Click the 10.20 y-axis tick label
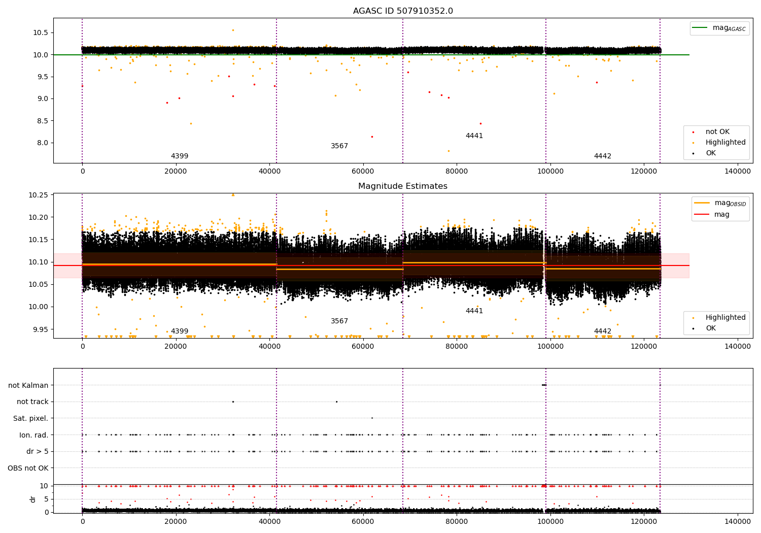 click(40, 217)
